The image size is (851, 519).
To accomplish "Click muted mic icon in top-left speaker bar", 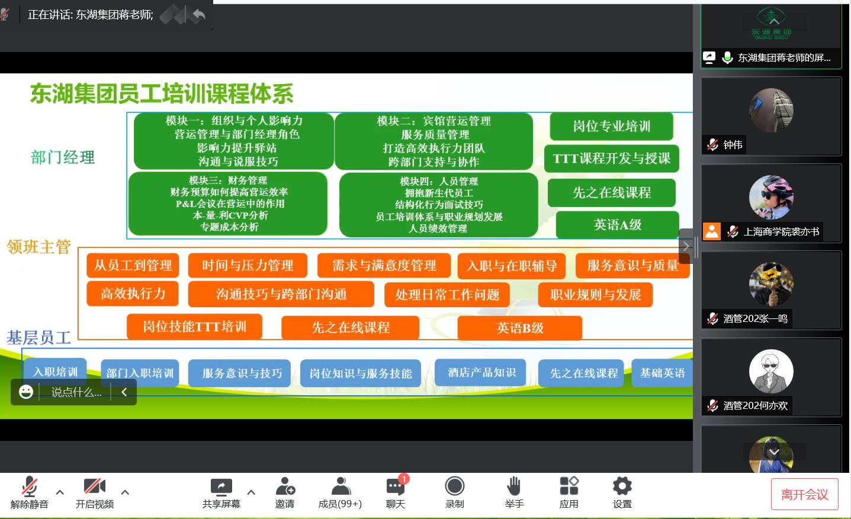I will pyautogui.click(x=4, y=15).
